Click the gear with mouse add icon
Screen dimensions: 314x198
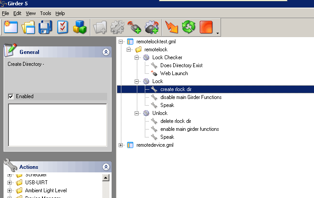[151, 27]
